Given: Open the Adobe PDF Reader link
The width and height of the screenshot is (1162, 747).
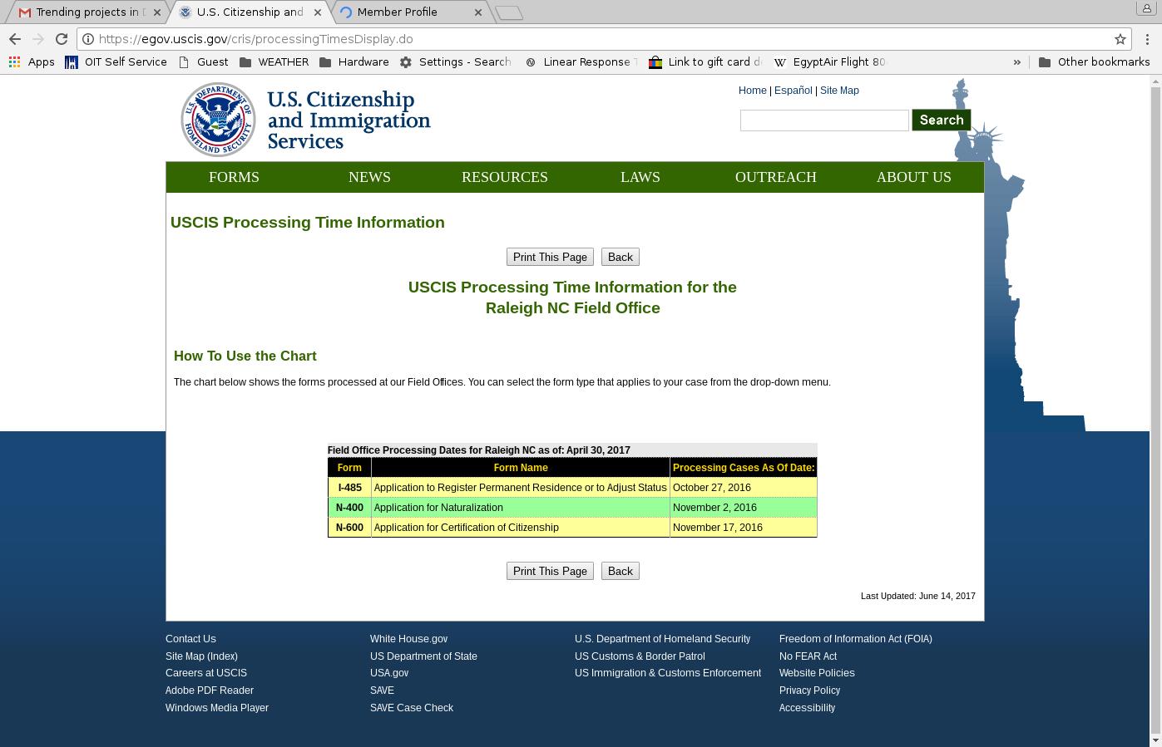Looking at the screenshot, I should pyautogui.click(x=210, y=690).
